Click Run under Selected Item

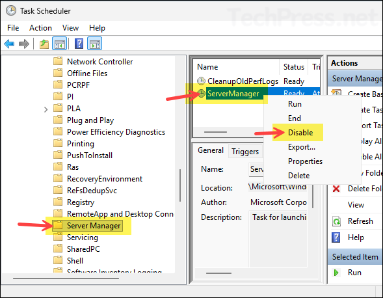tap(354, 273)
